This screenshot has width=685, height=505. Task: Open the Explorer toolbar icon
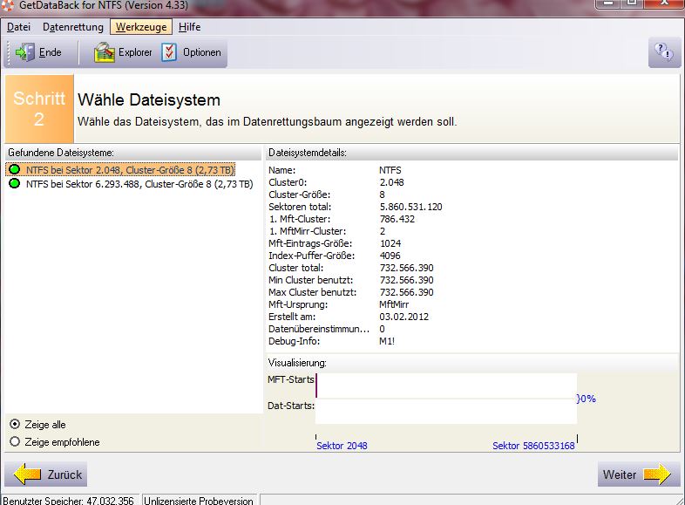(x=104, y=52)
